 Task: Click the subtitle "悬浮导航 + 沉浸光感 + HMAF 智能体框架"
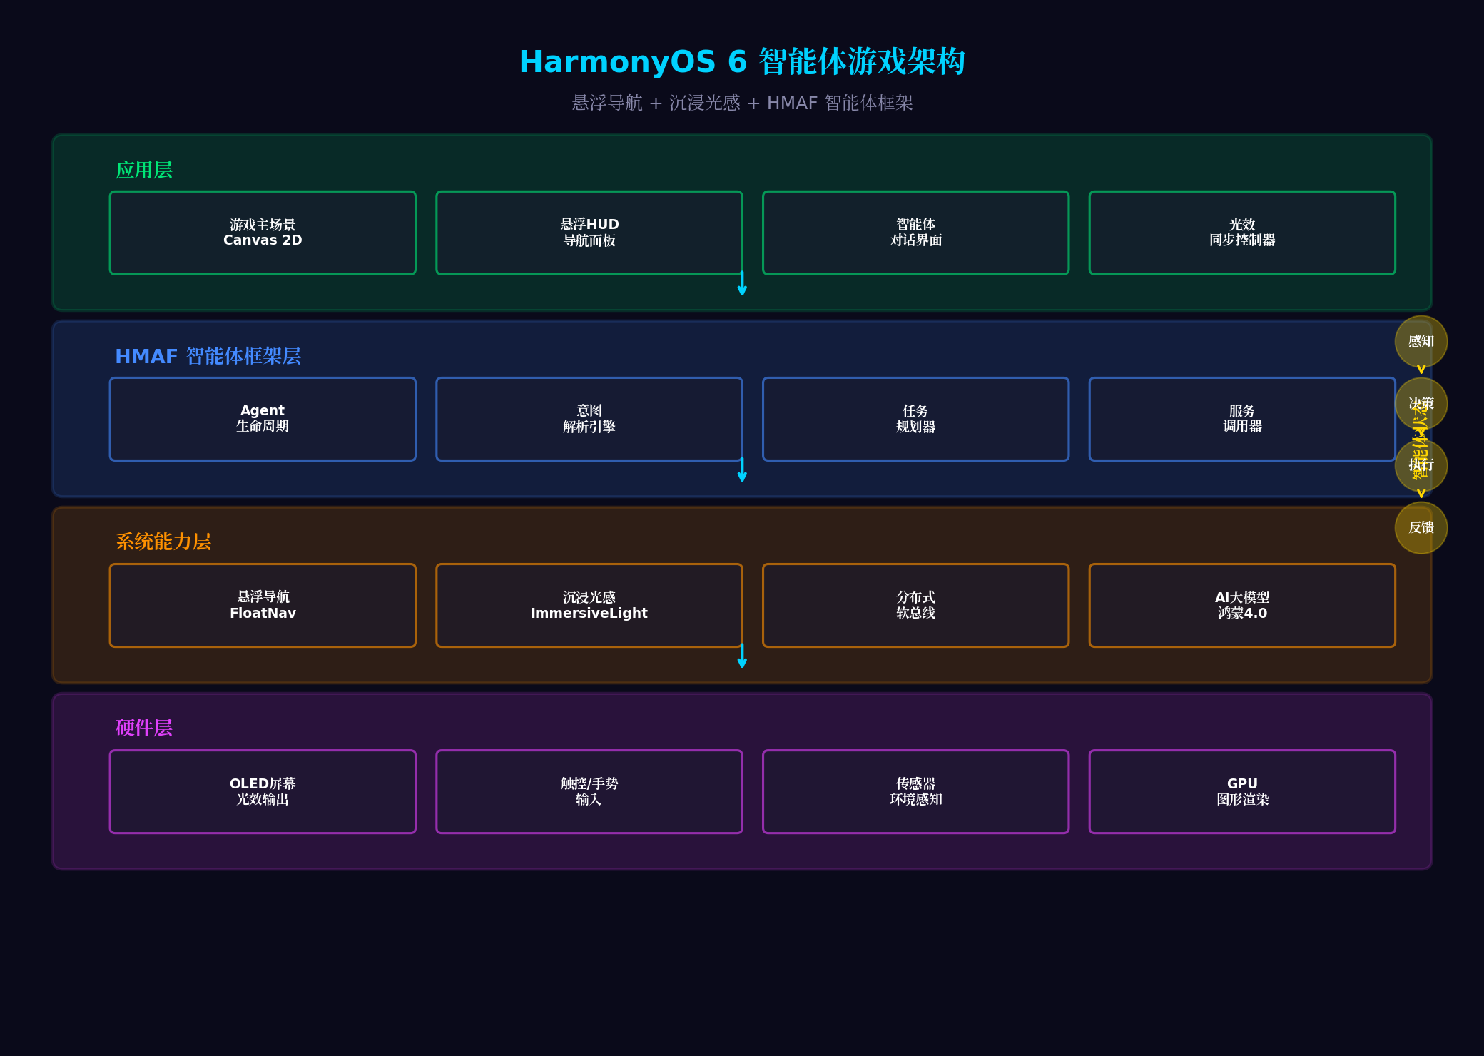coord(742,103)
